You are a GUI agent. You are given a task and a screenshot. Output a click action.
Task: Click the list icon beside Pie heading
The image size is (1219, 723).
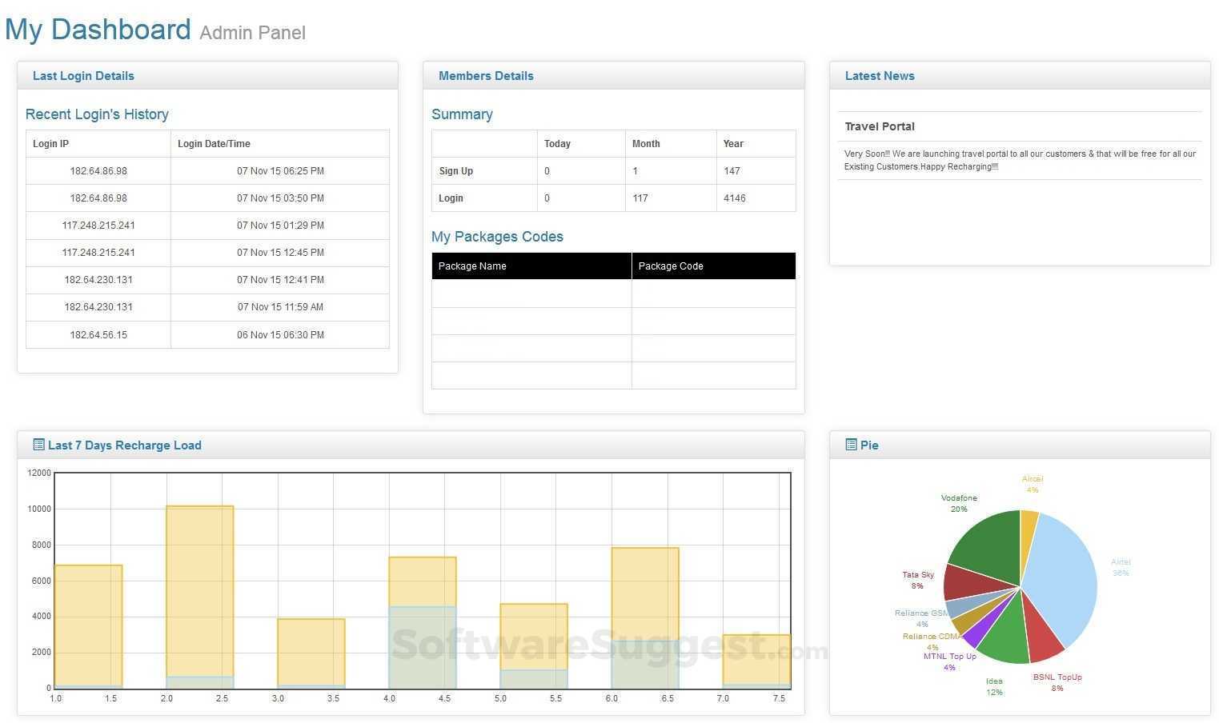[851, 445]
